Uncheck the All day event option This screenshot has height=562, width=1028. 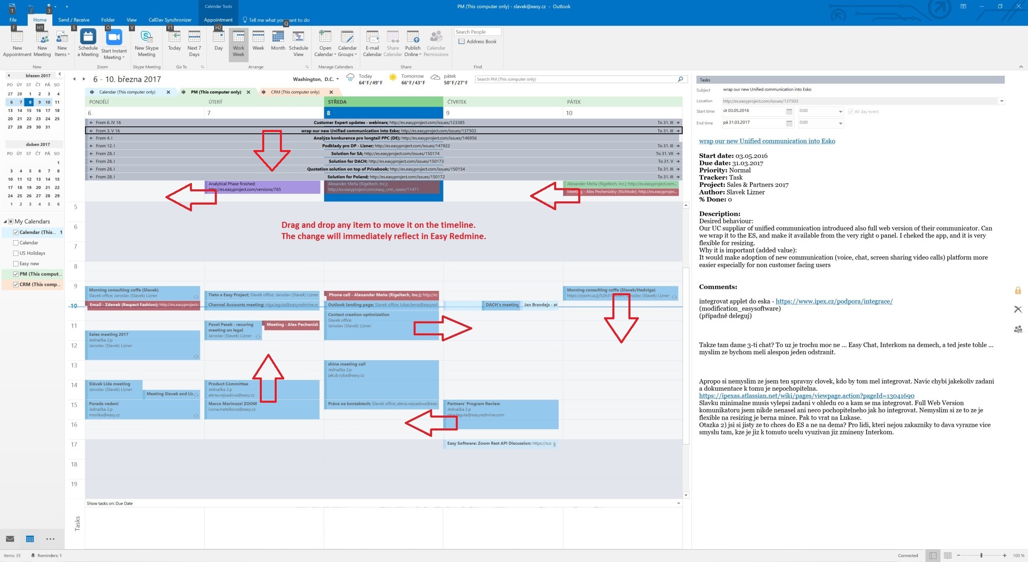(x=851, y=112)
